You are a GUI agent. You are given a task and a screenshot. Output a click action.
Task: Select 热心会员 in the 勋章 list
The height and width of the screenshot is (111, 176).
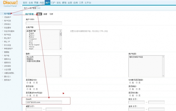(x=30, y=57)
